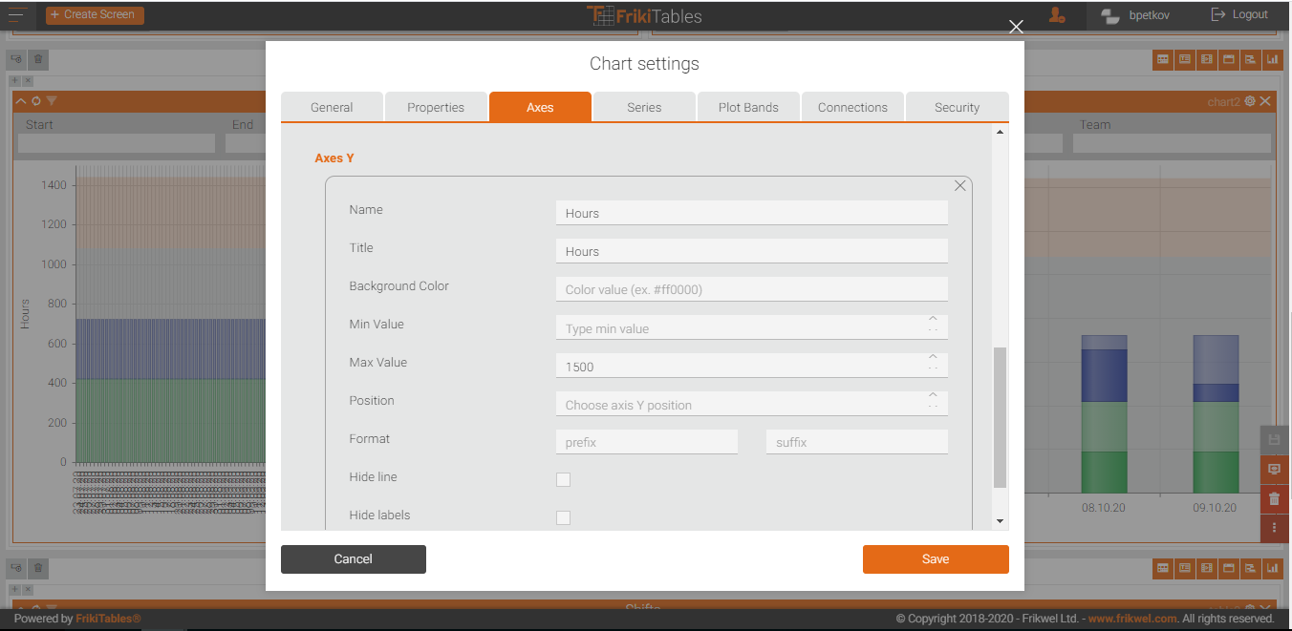Viewport: 1292px width, 631px height.
Task: Open the three-dot more options icon
Action: pyautogui.click(x=1274, y=527)
